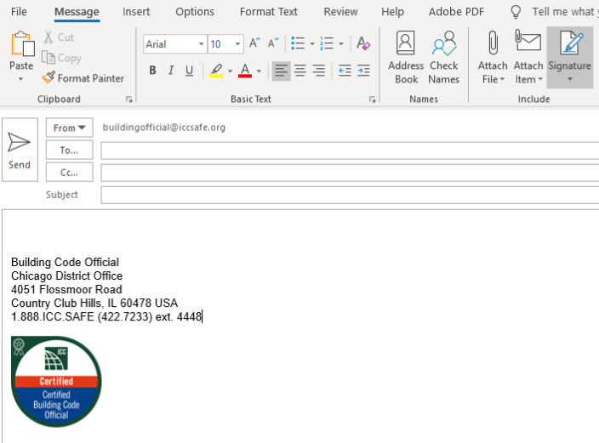Open the Clipboard pane launcher
This screenshot has height=443, width=599.
[129, 99]
